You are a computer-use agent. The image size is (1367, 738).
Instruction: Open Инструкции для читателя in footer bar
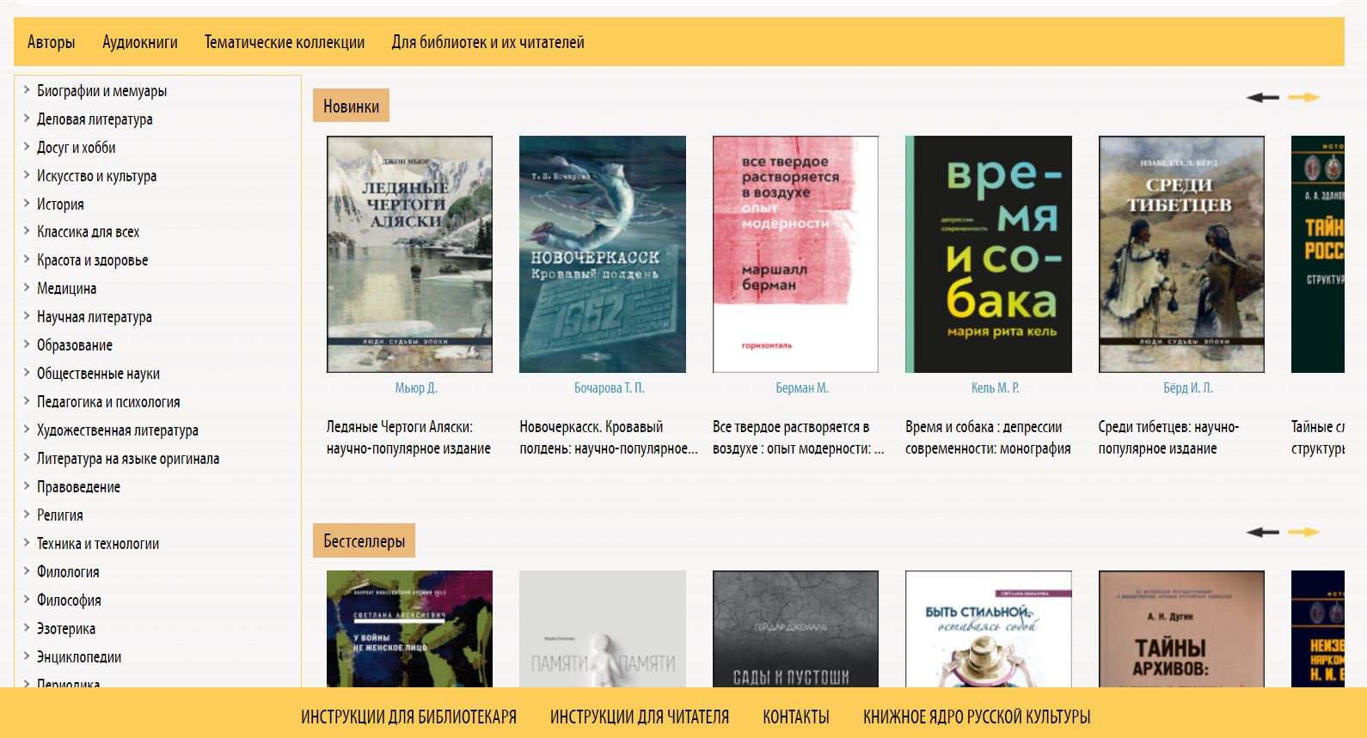(x=640, y=717)
